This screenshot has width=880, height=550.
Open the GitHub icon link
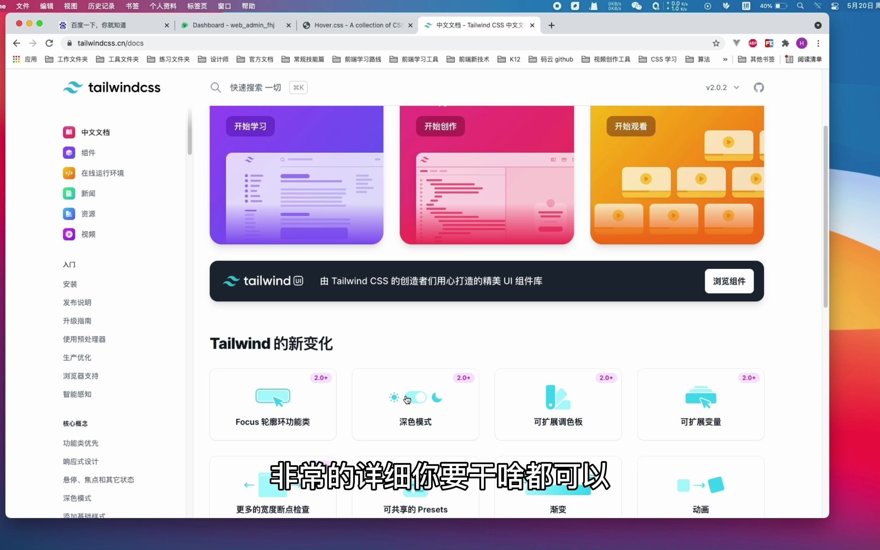coord(759,87)
